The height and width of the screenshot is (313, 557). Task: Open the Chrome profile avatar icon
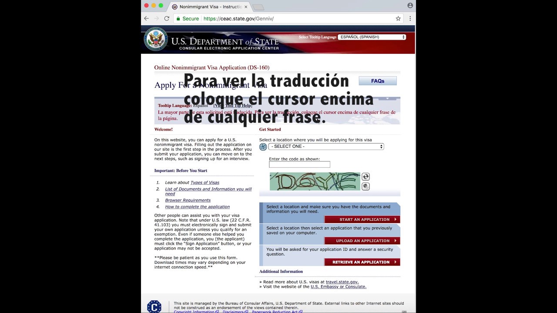tap(410, 6)
